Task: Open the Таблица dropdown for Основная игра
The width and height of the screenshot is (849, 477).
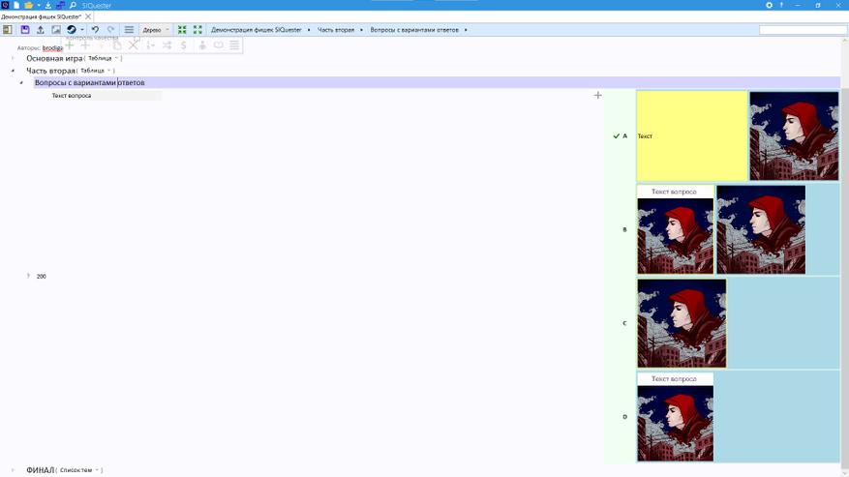Action: pyautogui.click(x=103, y=58)
